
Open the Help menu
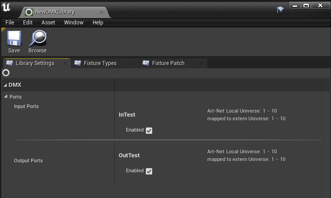pyautogui.click(x=98, y=23)
